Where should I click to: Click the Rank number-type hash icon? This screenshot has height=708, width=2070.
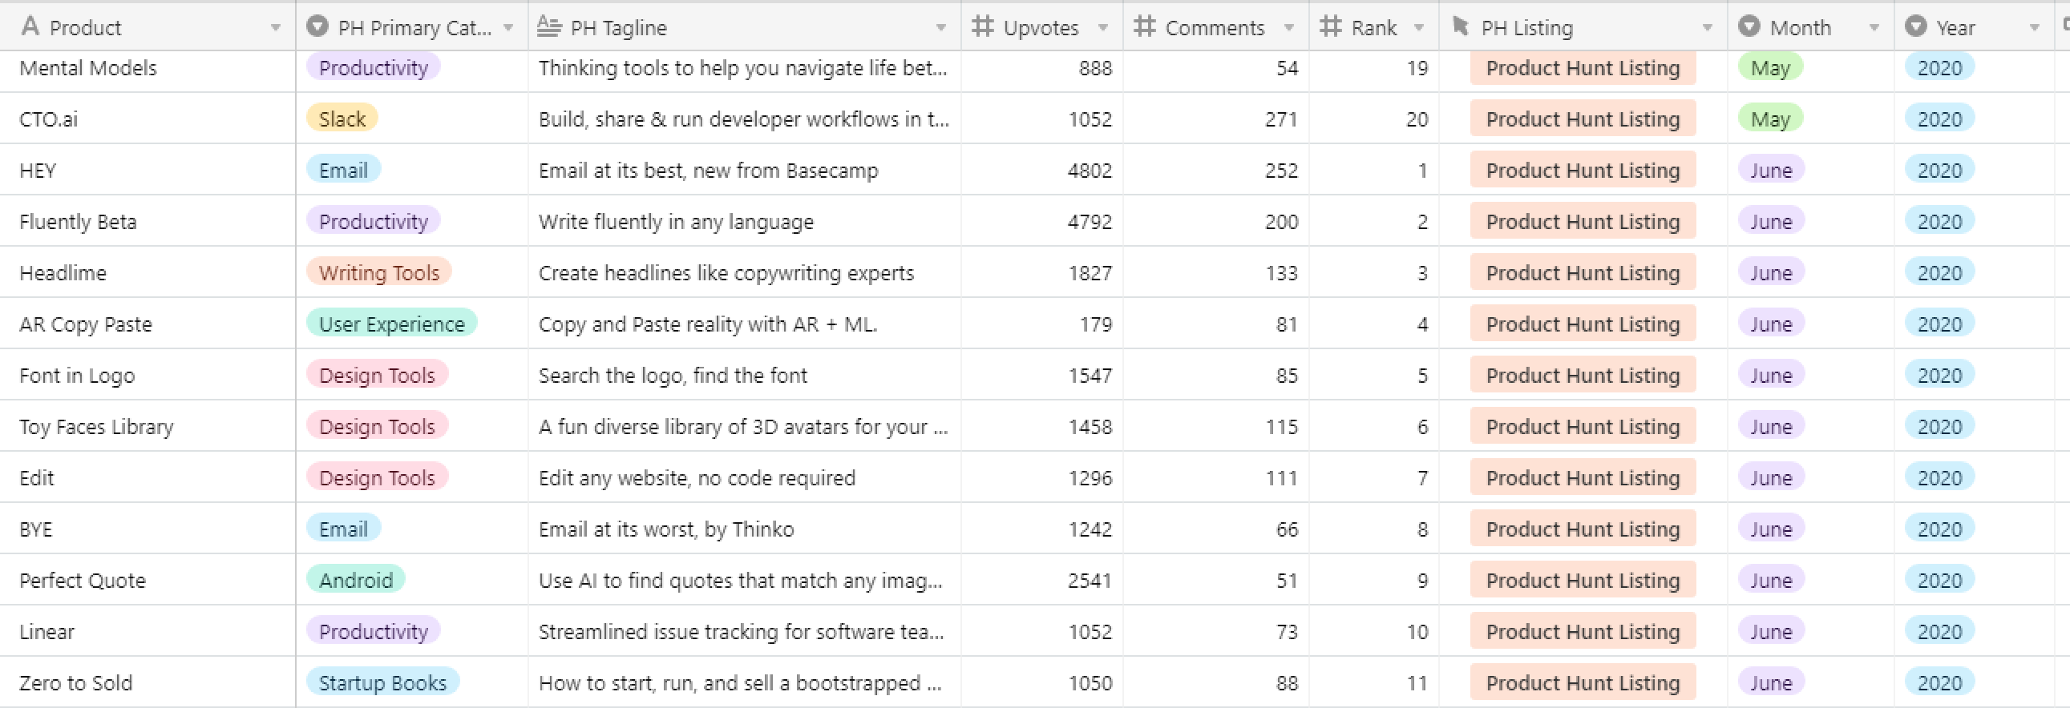(x=1331, y=26)
